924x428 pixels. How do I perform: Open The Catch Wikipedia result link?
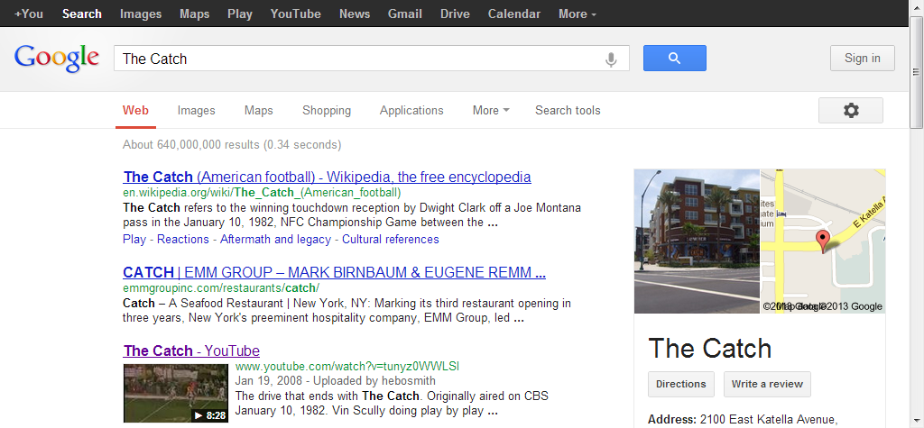coord(327,177)
